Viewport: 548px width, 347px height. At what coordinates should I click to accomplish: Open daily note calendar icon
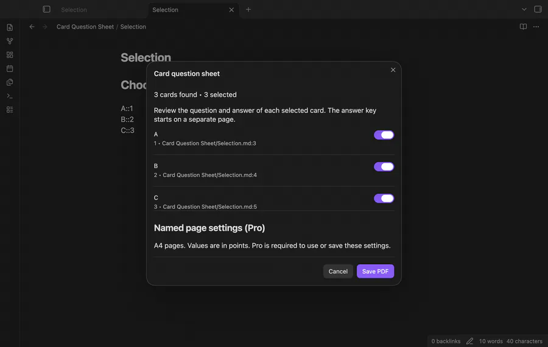pos(10,69)
